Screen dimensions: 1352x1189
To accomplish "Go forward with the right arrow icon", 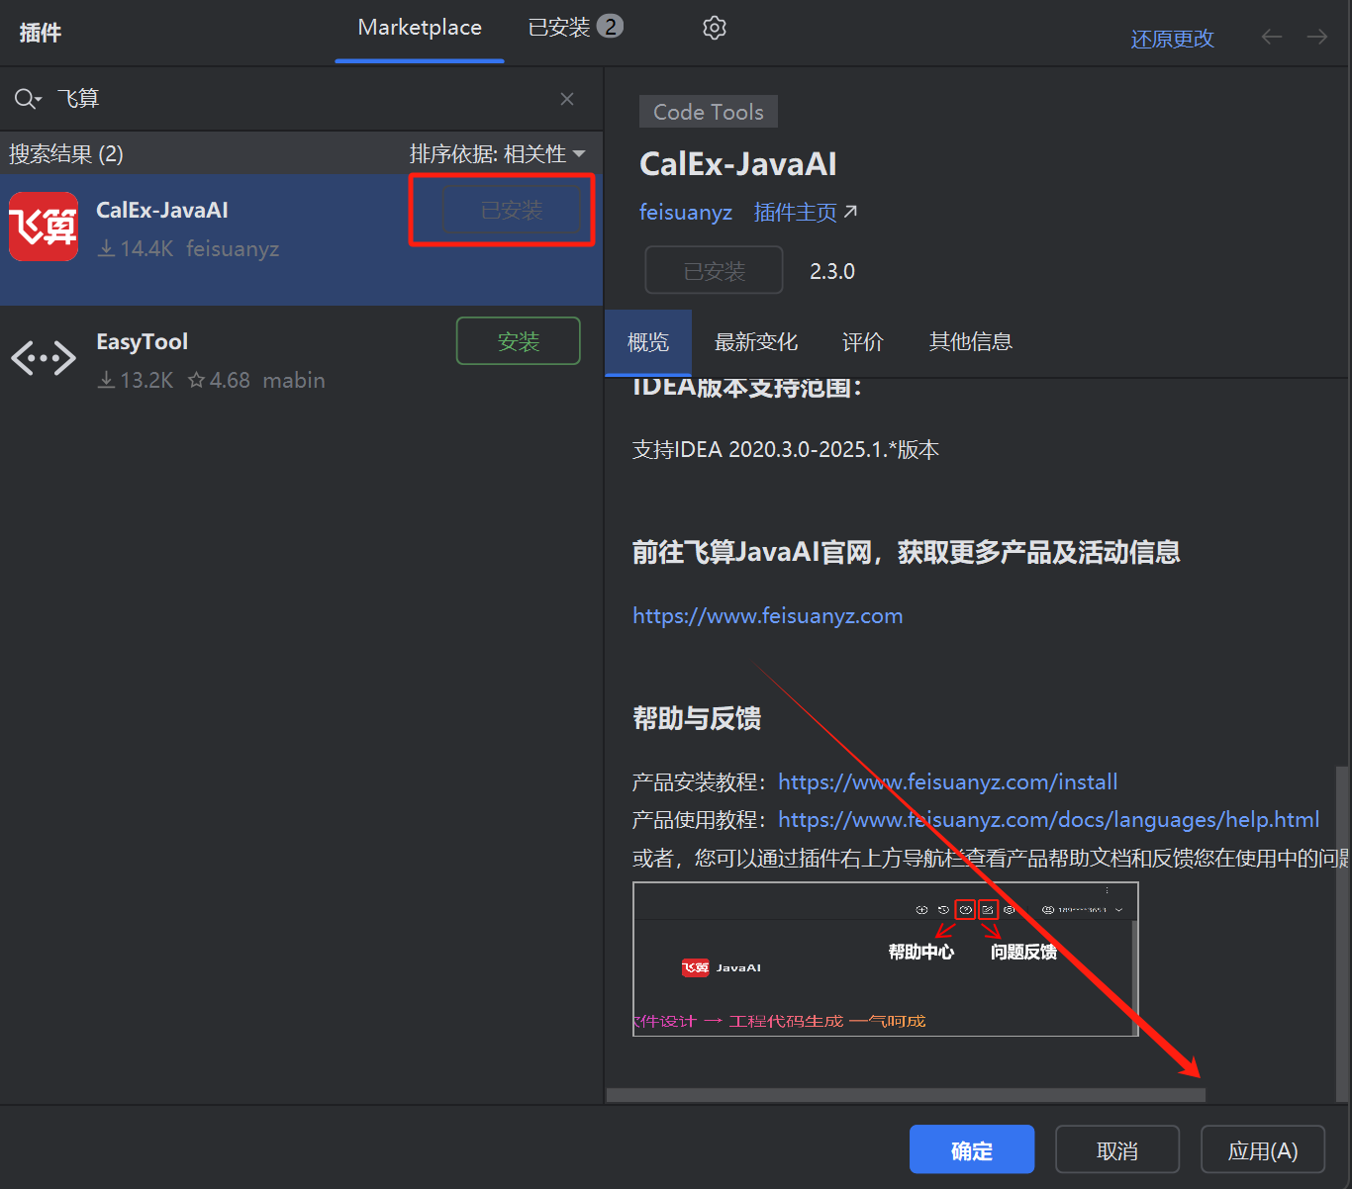I will click(x=1317, y=37).
